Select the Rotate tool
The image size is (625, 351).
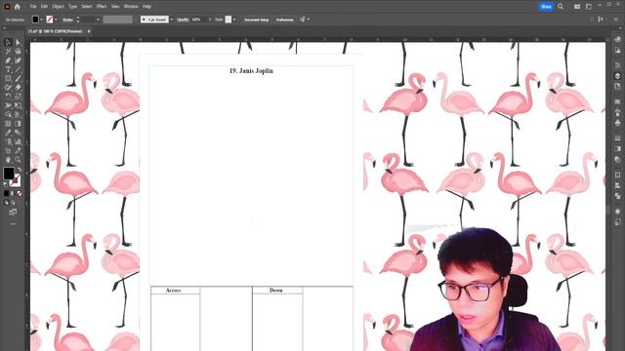coord(8,97)
